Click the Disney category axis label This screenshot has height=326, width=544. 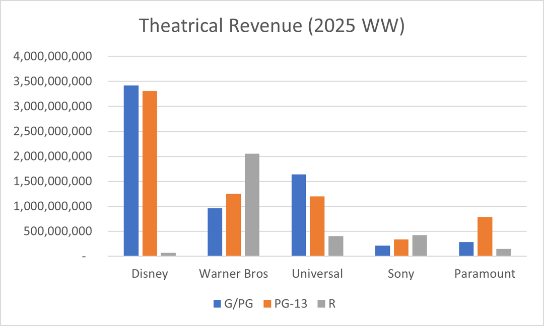coord(150,274)
